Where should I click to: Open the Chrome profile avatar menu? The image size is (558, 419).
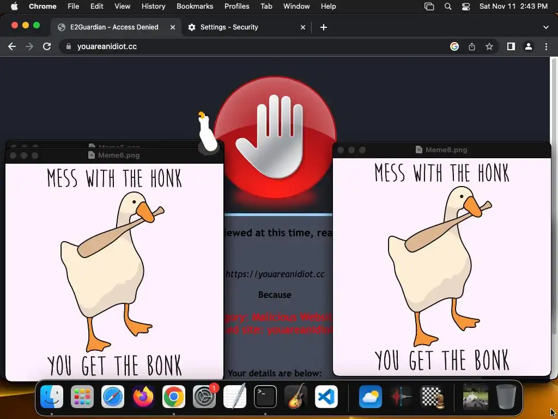529,47
